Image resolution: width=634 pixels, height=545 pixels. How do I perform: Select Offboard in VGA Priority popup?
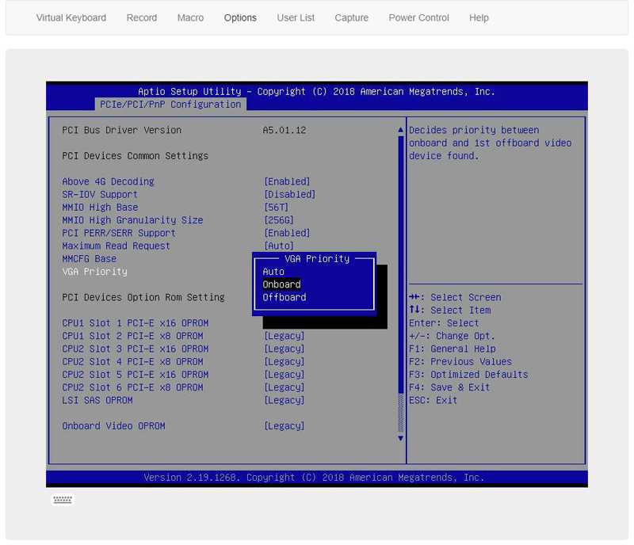coord(285,297)
